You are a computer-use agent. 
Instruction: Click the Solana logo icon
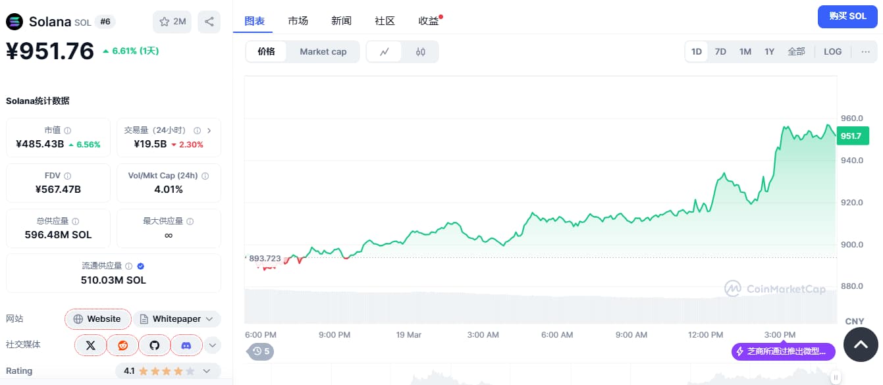click(x=14, y=22)
